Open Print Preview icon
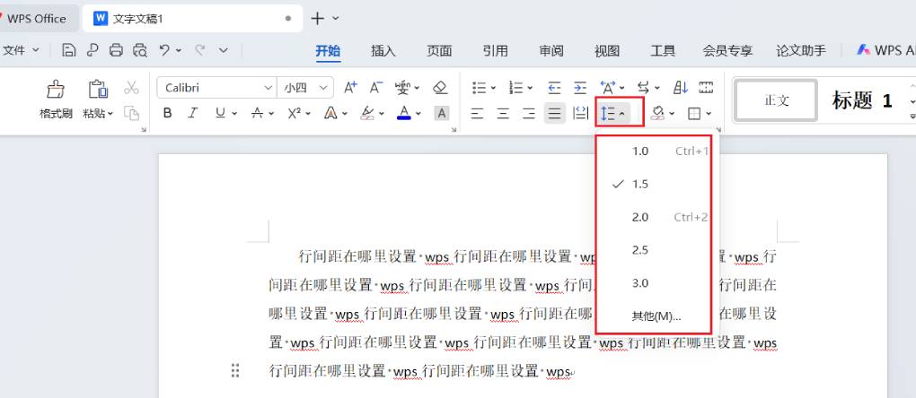Viewport: 916px width, 398px height. pos(140,51)
